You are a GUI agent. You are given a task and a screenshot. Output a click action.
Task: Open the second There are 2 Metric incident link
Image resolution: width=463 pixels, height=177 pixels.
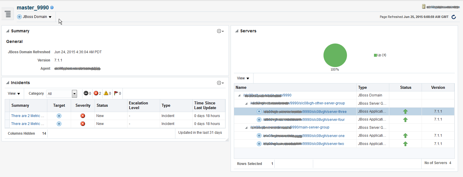pyautogui.click(x=28, y=124)
